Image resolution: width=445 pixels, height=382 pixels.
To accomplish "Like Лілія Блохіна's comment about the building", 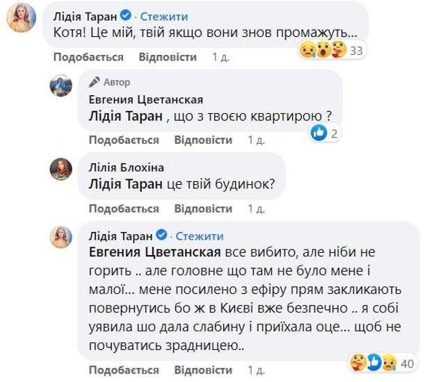I will [124, 208].
